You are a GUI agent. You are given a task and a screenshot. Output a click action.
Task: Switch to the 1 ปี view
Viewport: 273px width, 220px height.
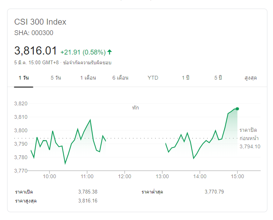185,78
